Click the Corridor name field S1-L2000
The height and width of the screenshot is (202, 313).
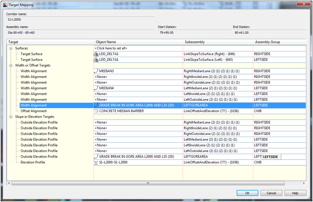pyautogui.click(x=81, y=19)
